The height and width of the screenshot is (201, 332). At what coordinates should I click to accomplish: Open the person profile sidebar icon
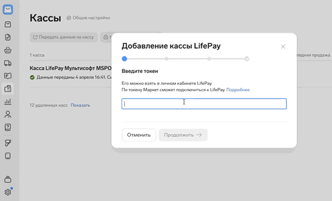8,114
